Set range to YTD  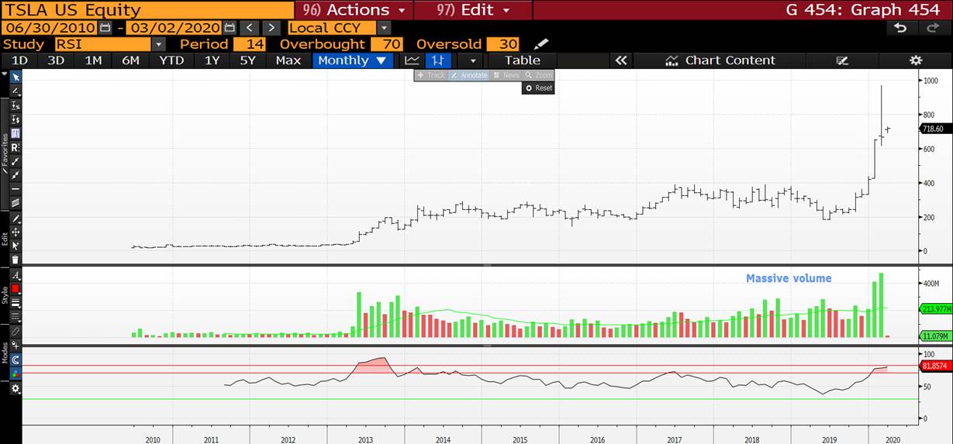[x=171, y=60]
